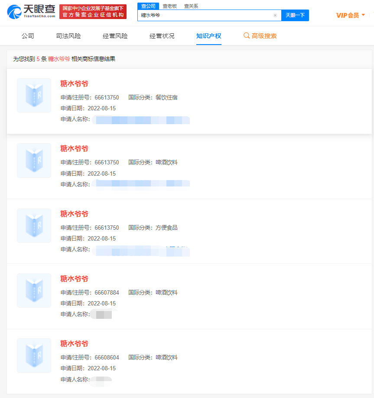374x398 pixels.
Task: Click trademark icon for registration 66608604
Action: tap(34, 356)
